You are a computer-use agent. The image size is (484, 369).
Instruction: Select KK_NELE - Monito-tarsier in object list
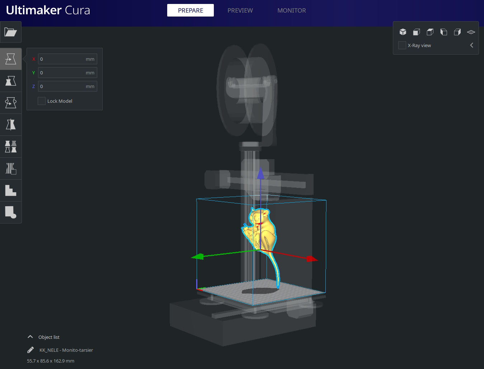(x=66, y=350)
